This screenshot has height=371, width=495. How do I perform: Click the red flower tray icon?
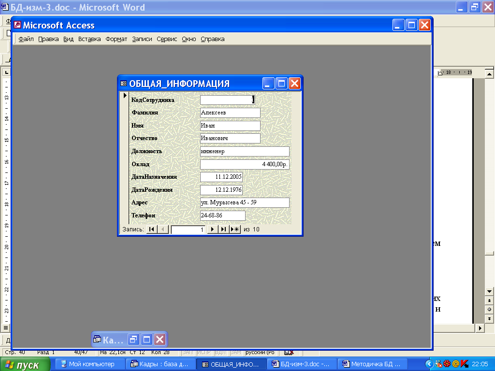click(447, 364)
